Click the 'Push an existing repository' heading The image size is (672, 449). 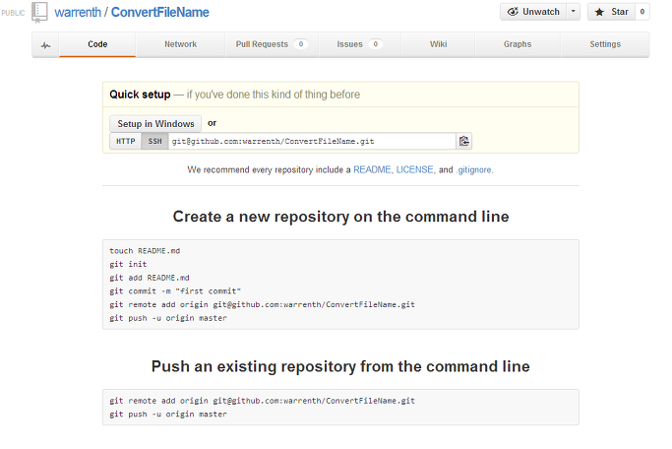tap(340, 366)
